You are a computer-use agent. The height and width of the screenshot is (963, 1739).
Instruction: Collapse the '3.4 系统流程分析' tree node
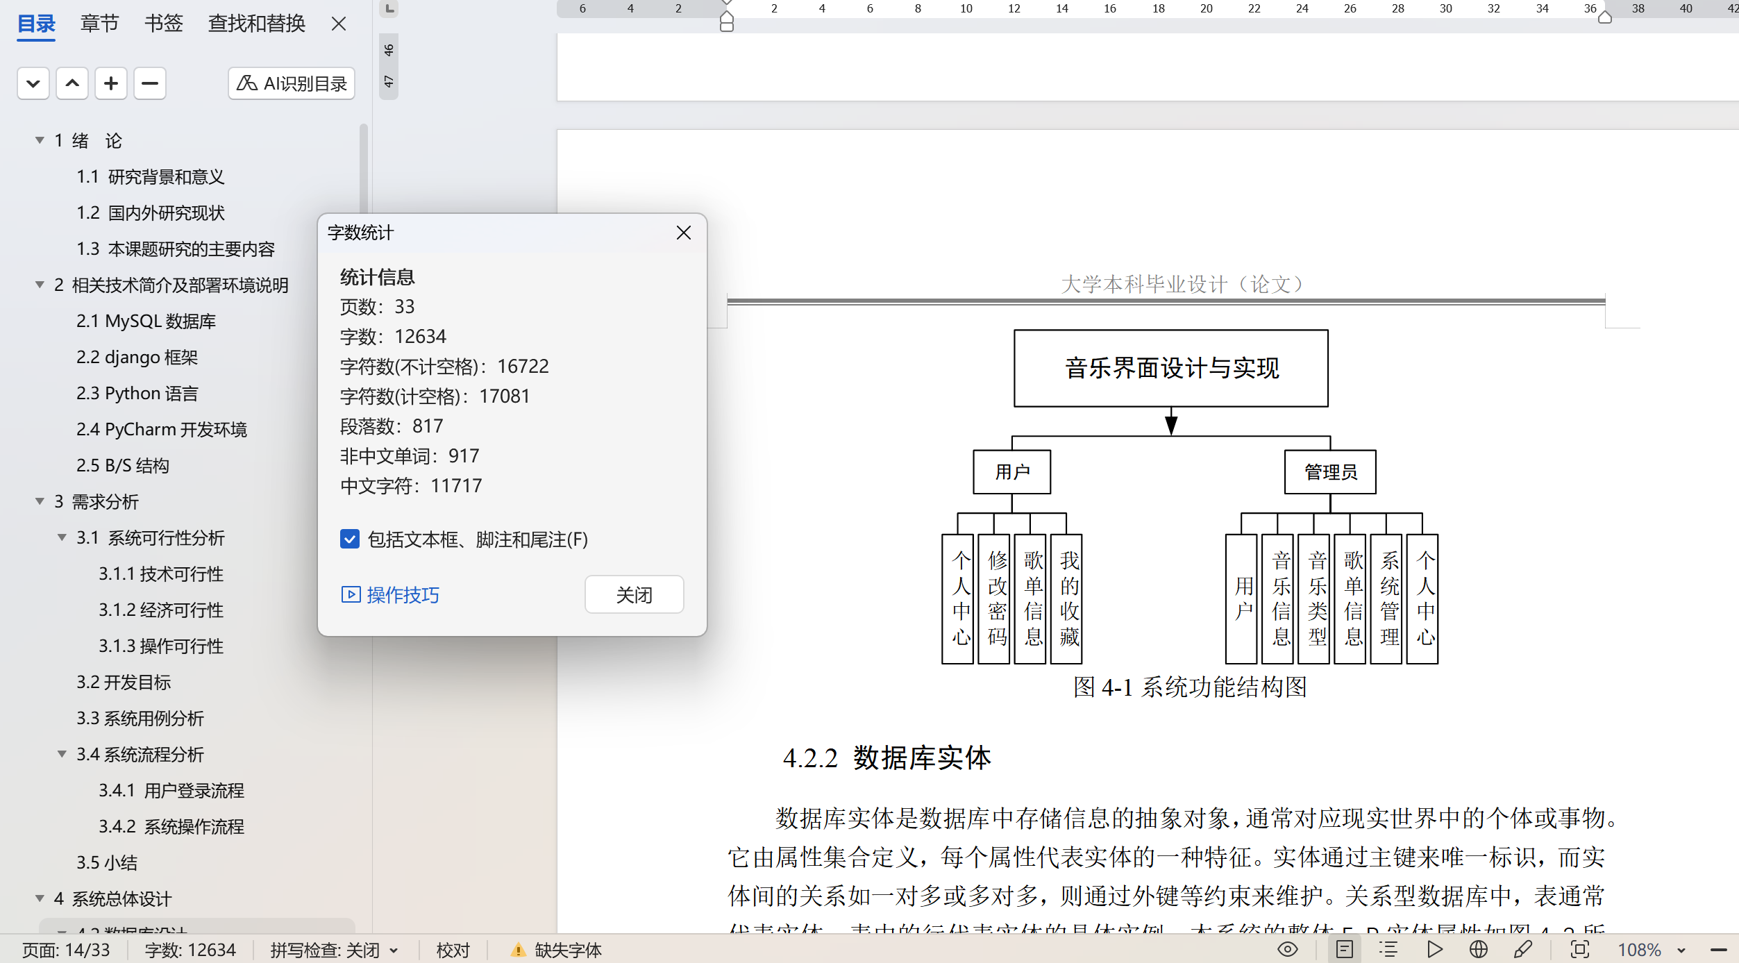tap(62, 754)
